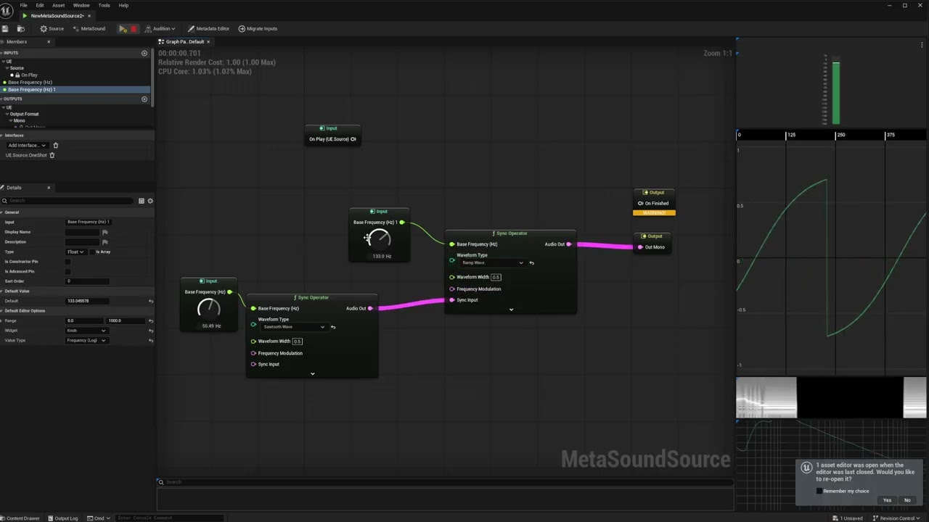Click the Details search field
Screen dimensions: 929x522
click(x=70, y=200)
